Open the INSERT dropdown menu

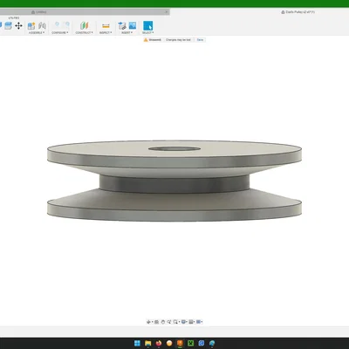coord(127,32)
